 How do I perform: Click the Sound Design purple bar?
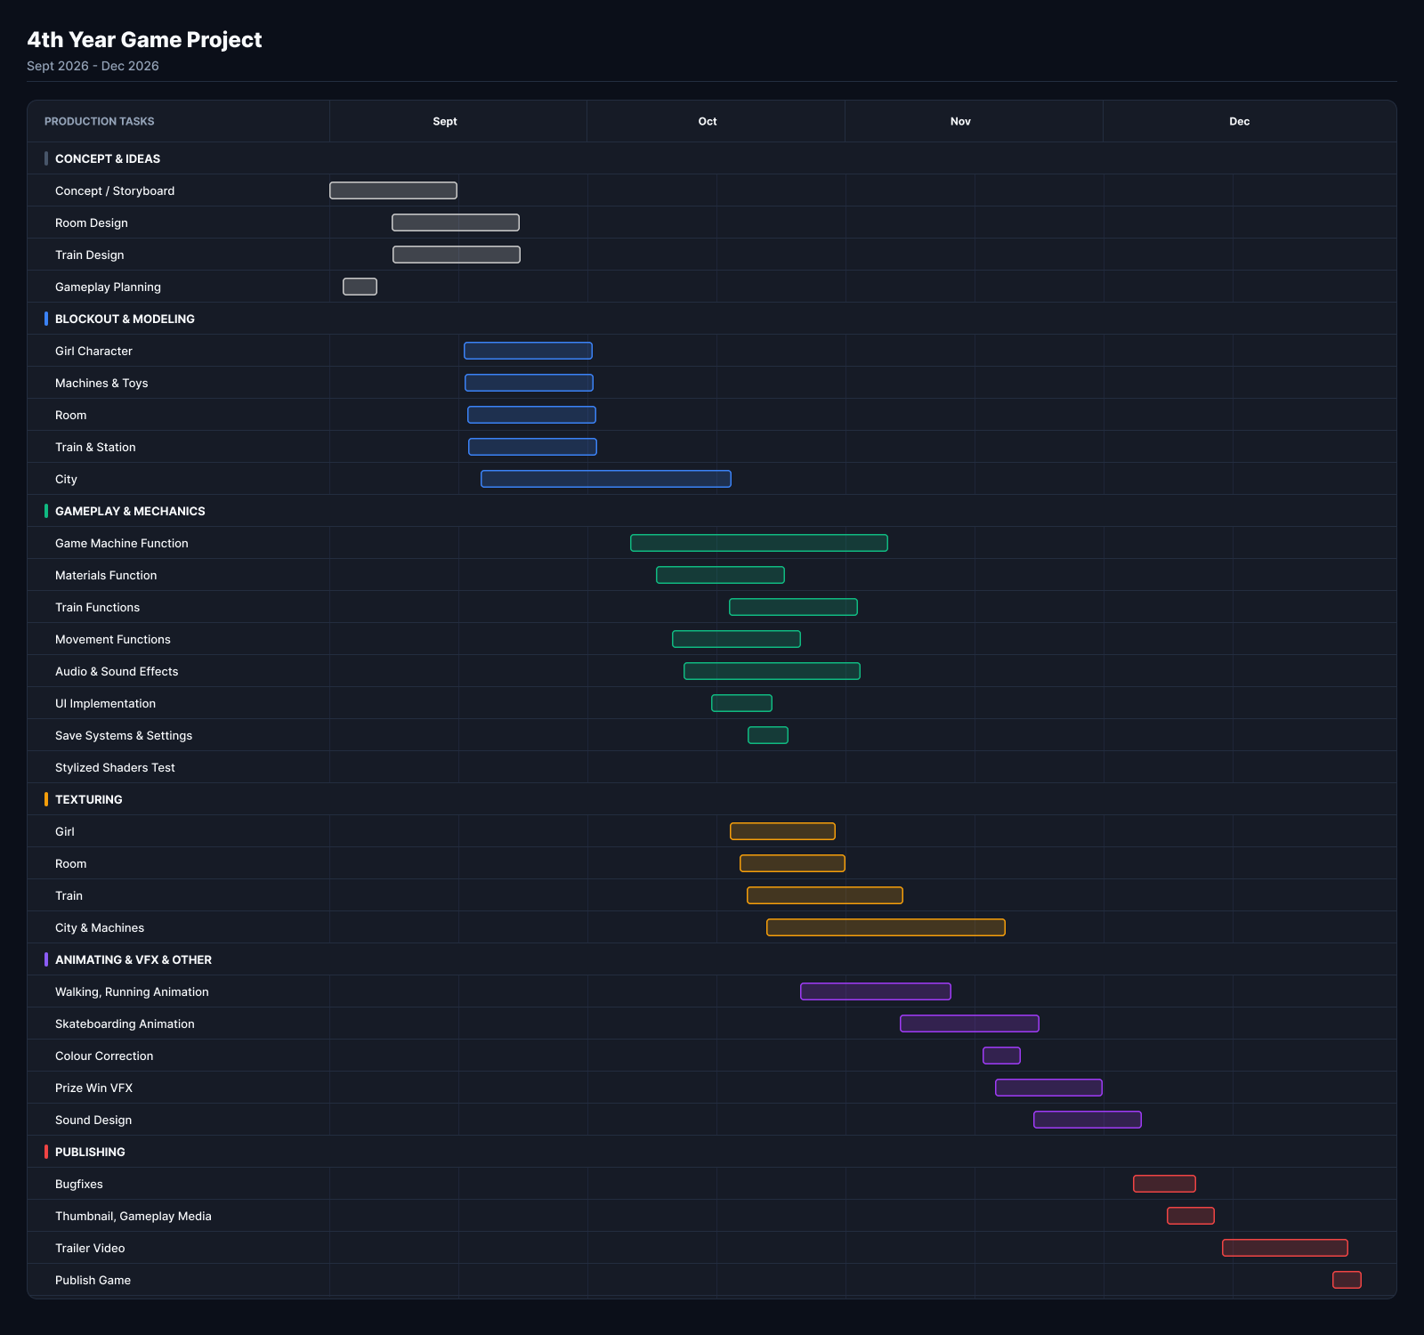click(1088, 1120)
